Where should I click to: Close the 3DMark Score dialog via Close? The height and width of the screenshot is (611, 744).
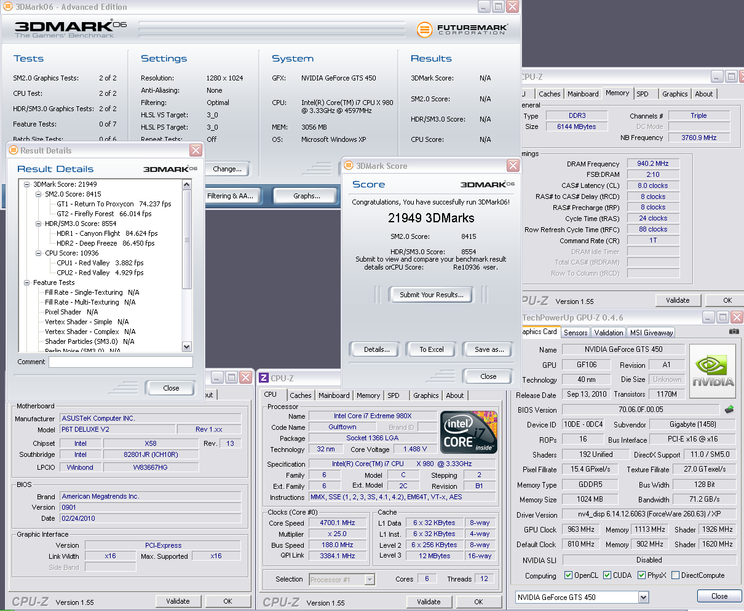pos(488,376)
